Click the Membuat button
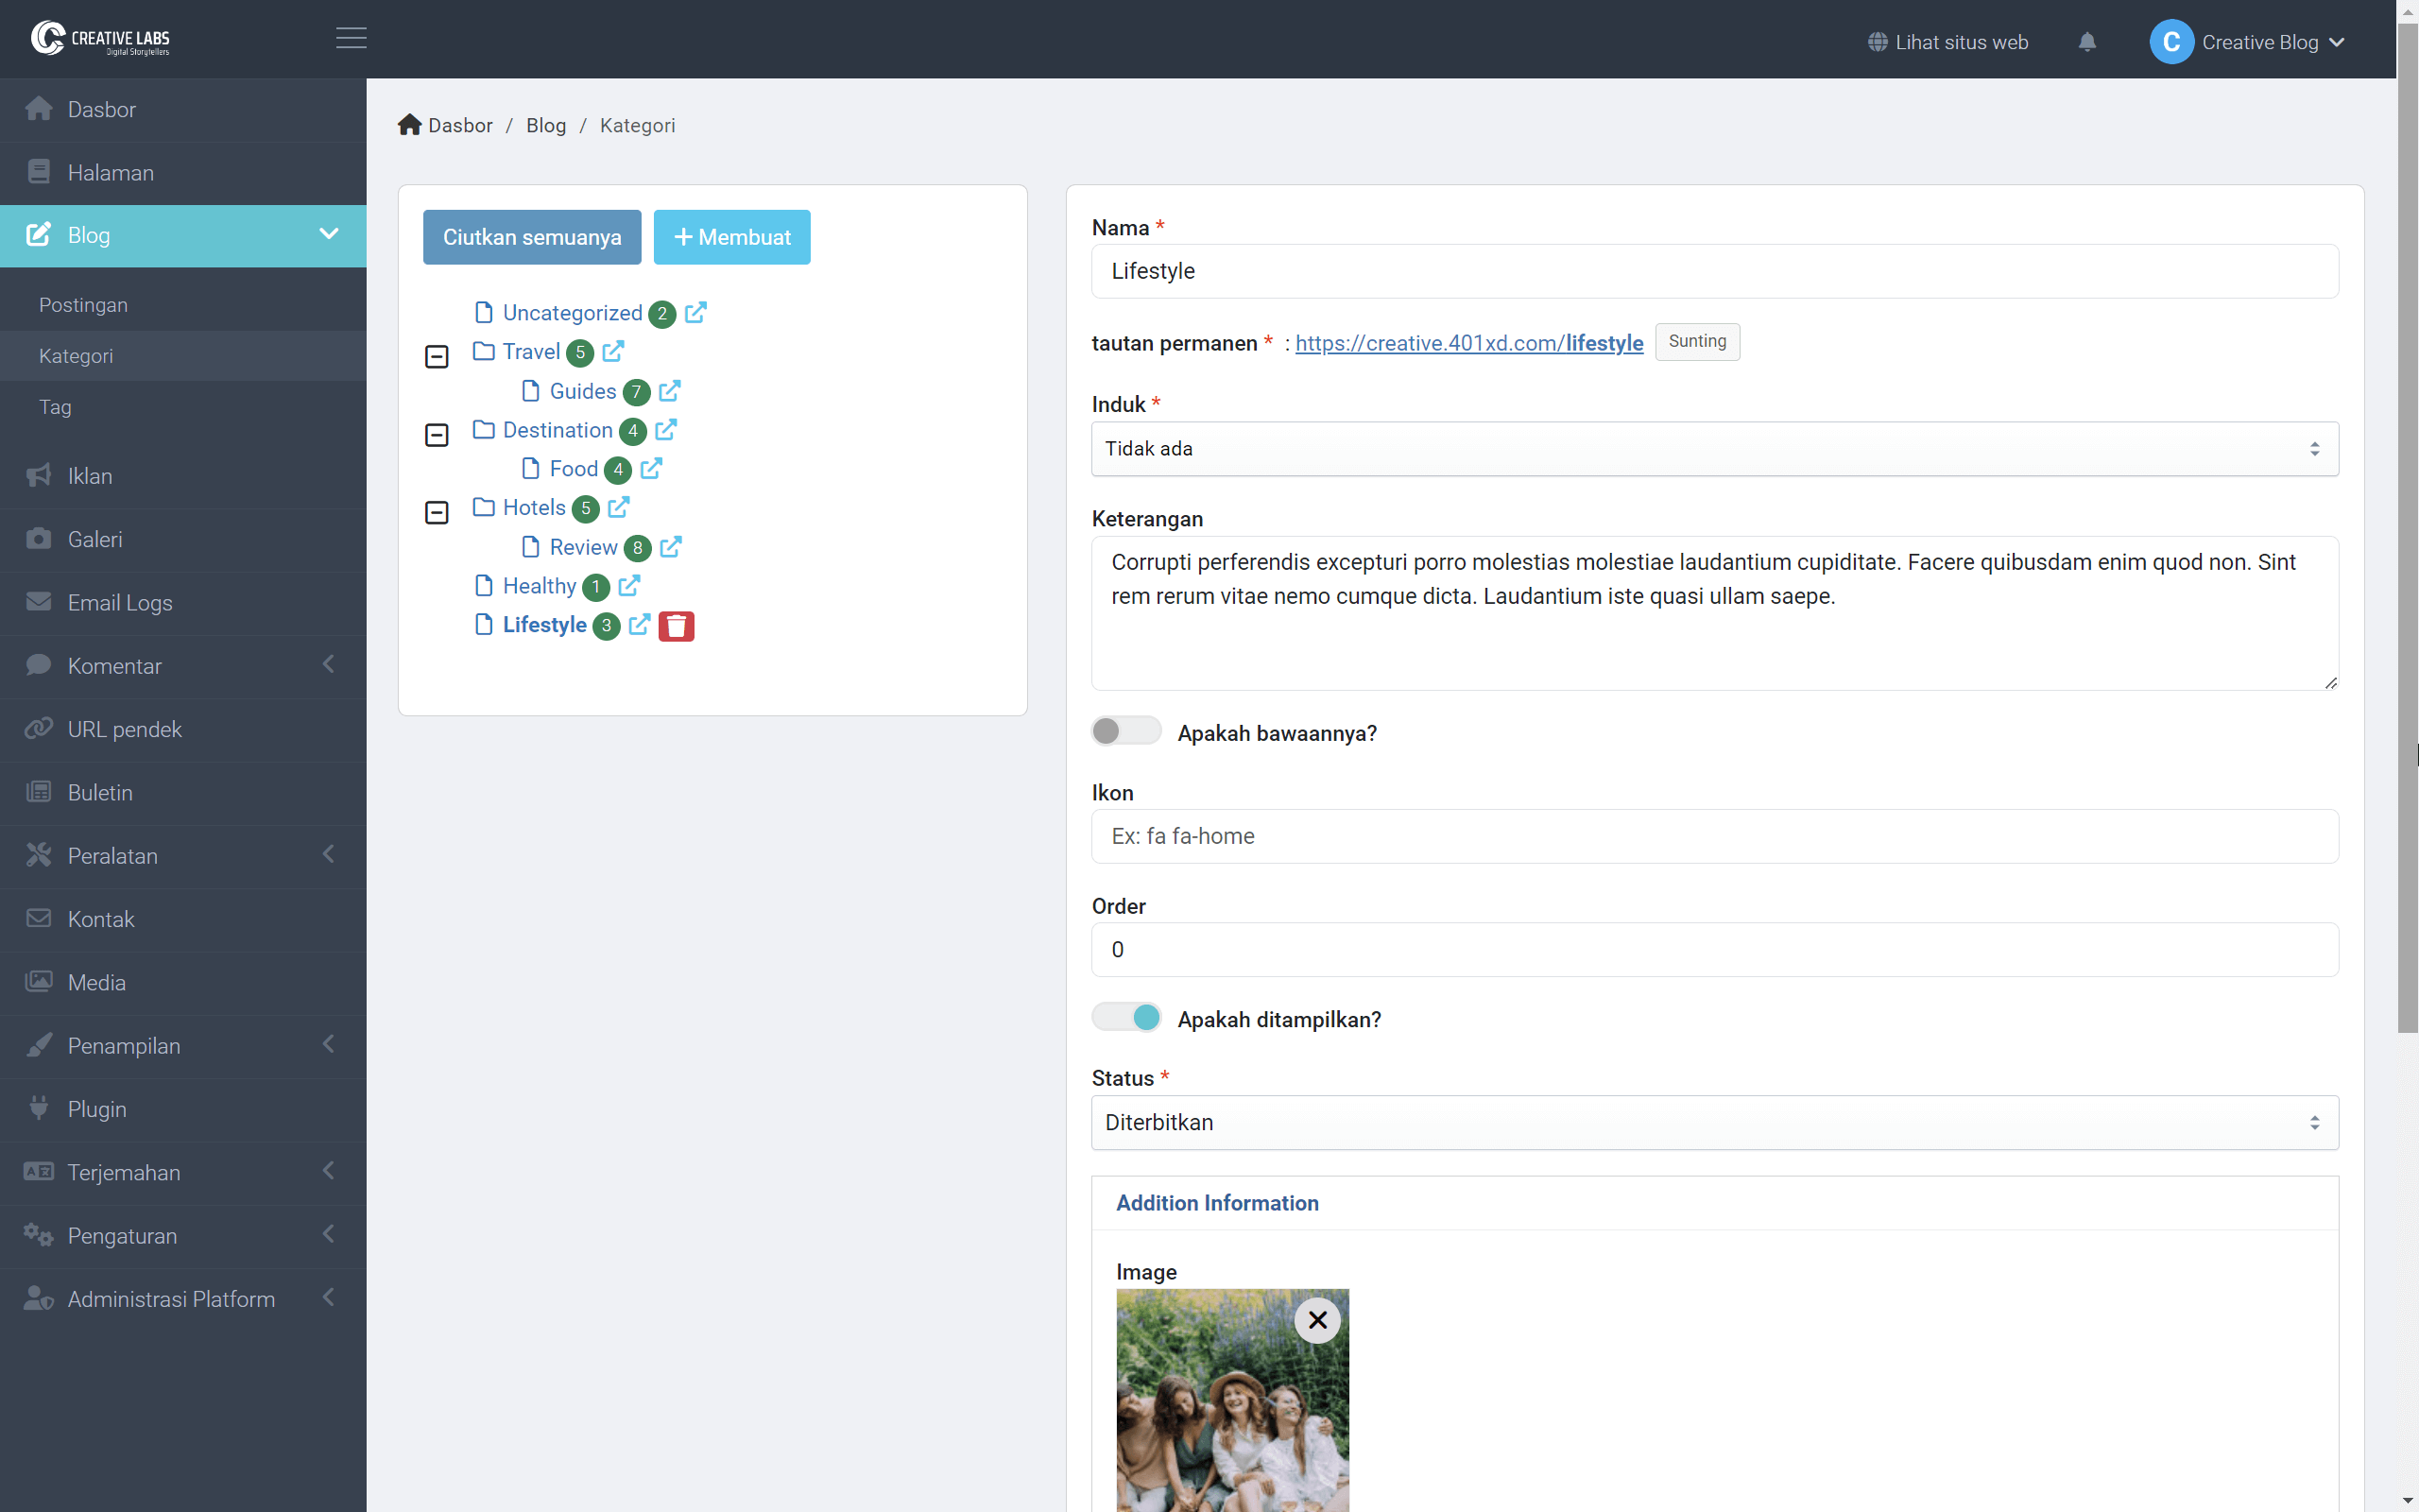2419x1512 pixels. pyautogui.click(x=731, y=237)
